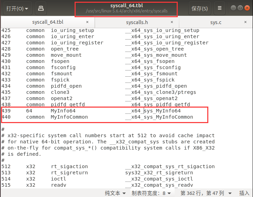The width and height of the screenshot is (253, 197).
Task: Click rt_sigreturn in line 513
Action: click(69, 173)
